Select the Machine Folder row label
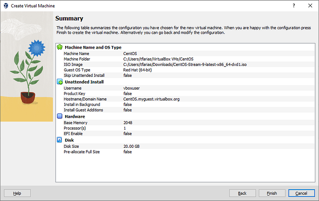 (77, 59)
